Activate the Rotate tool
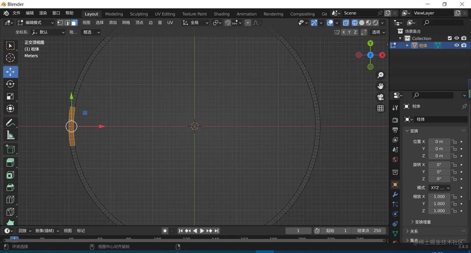 (x=10, y=84)
